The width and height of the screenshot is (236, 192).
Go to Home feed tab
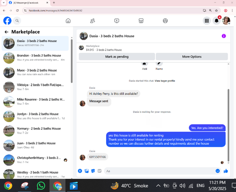(x=68, y=21)
